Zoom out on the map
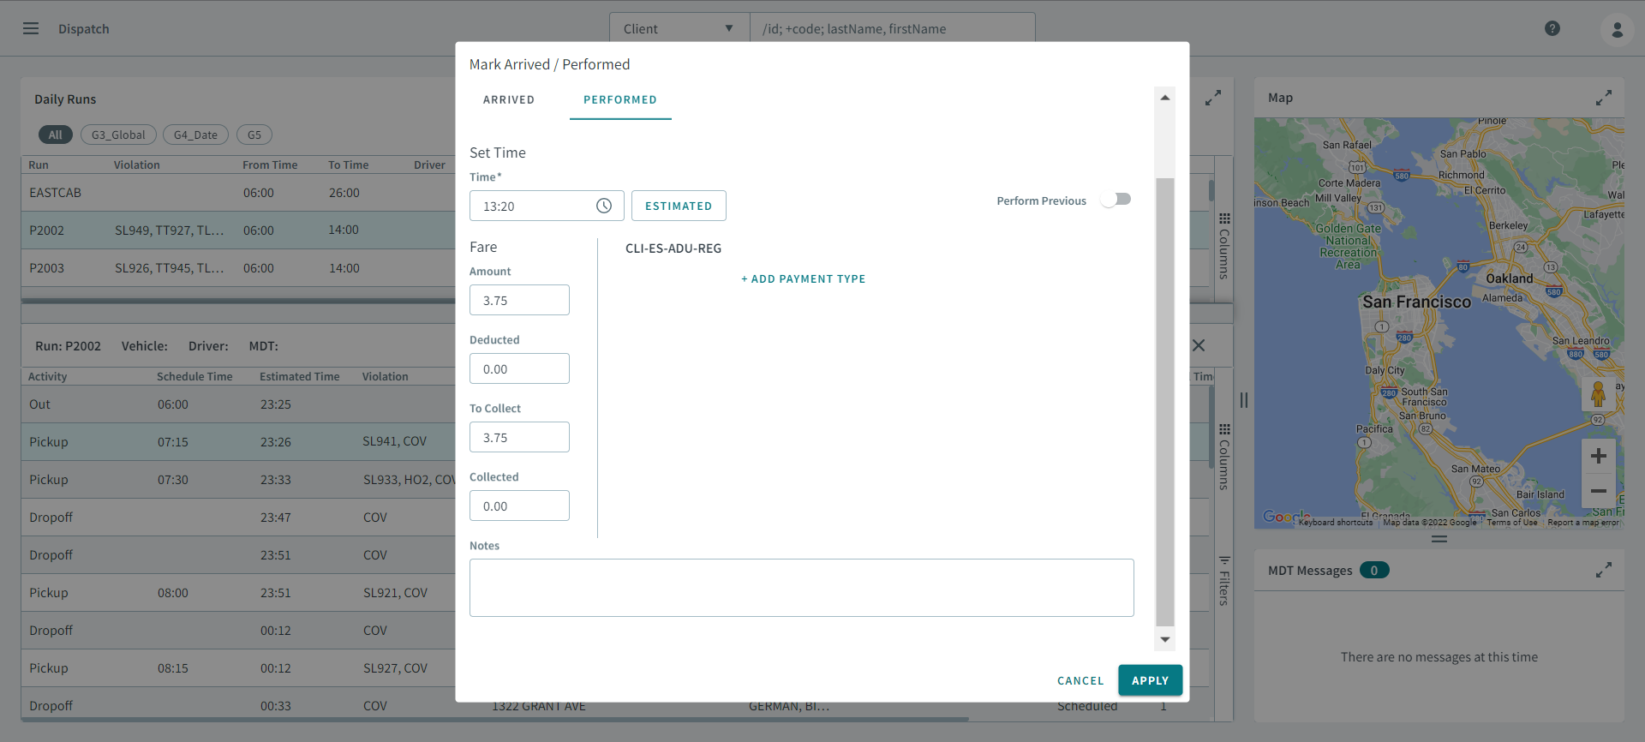 (x=1598, y=491)
